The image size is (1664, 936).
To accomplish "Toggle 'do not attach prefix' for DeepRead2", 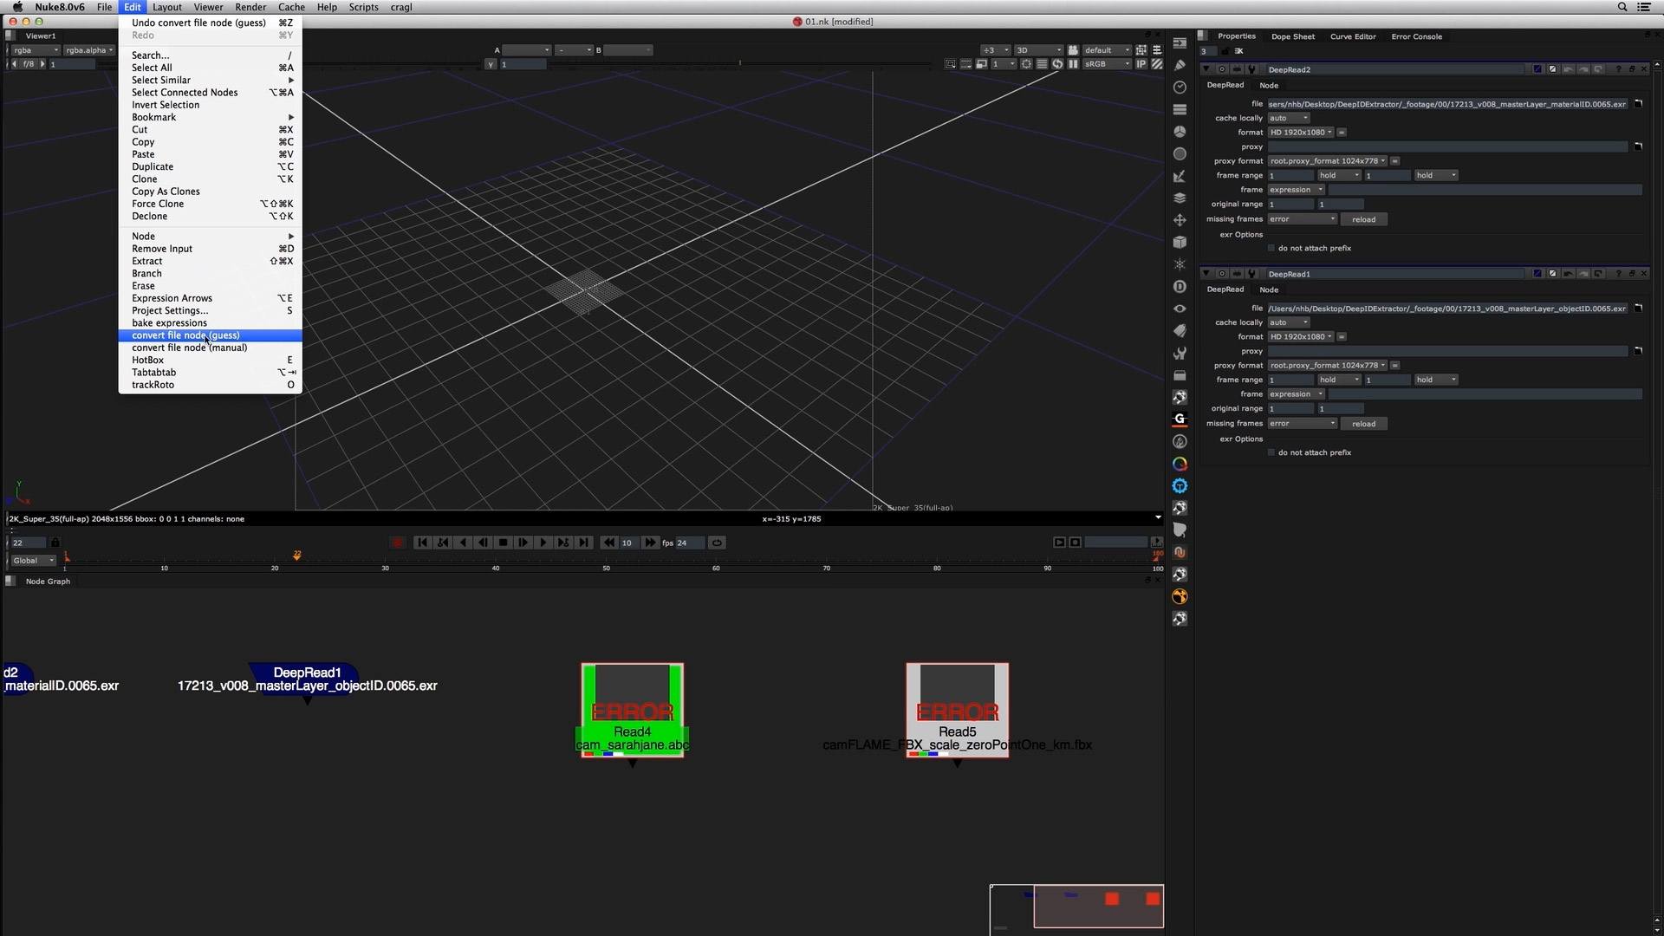I will pyautogui.click(x=1271, y=249).
